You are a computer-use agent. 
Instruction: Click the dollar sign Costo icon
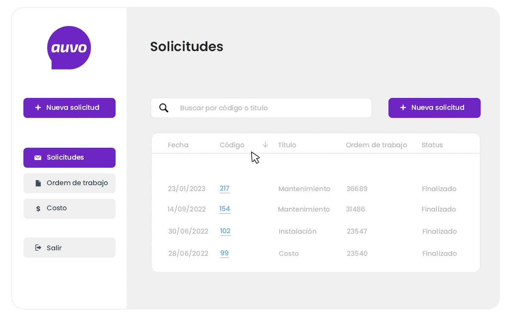coord(38,209)
